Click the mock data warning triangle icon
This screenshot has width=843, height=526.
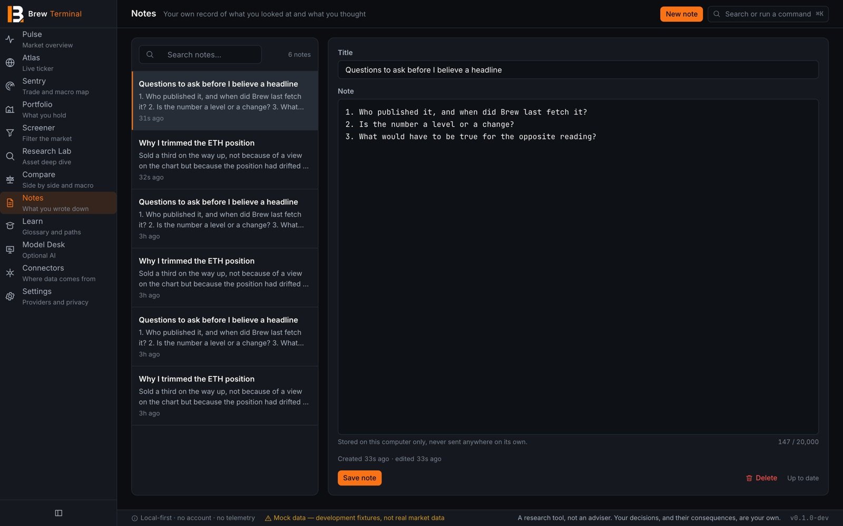pyautogui.click(x=268, y=518)
